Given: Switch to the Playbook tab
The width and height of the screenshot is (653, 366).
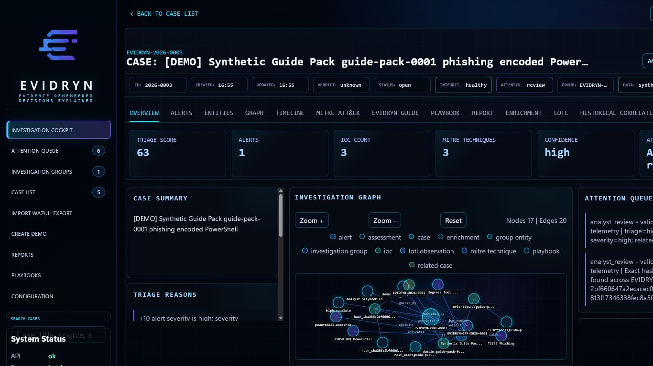Looking at the screenshot, I should pos(445,113).
